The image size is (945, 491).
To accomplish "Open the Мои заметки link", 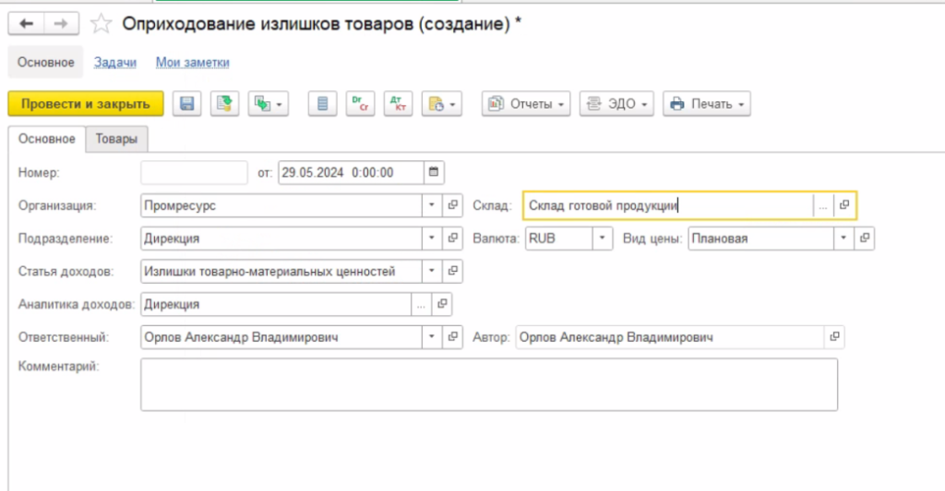I will (x=192, y=63).
